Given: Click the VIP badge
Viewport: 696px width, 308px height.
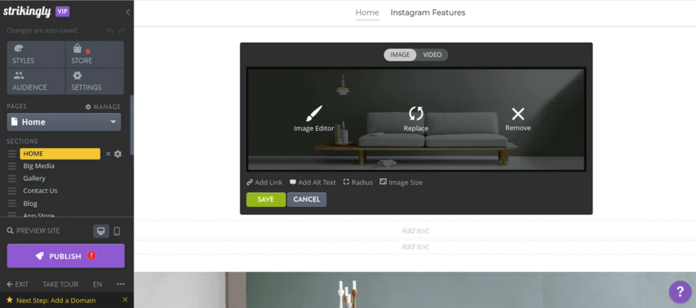Looking at the screenshot, I should [x=63, y=12].
